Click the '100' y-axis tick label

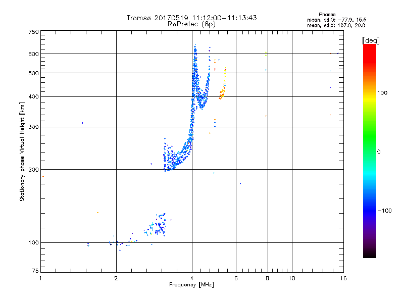click(33, 242)
